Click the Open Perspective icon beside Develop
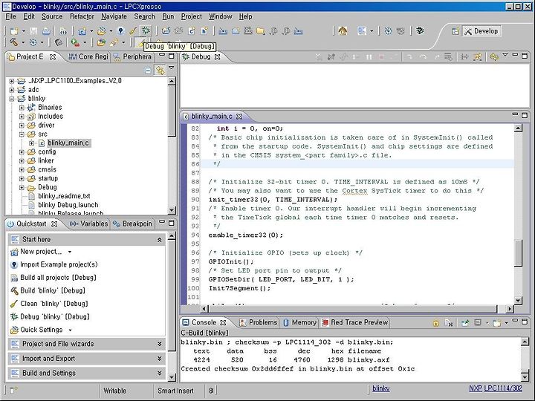This screenshot has width=535, height=401. (x=455, y=31)
